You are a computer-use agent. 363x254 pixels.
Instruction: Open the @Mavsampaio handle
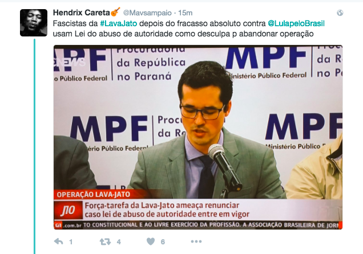(x=147, y=13)
